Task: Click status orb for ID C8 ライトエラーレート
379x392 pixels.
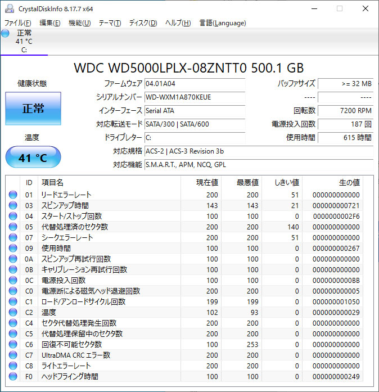Action: click(13, 366)
